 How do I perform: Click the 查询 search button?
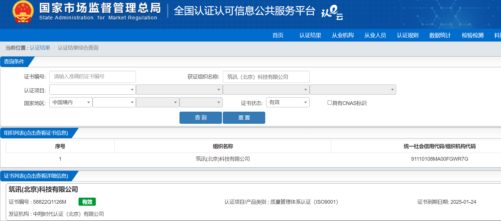click(201, 118)
